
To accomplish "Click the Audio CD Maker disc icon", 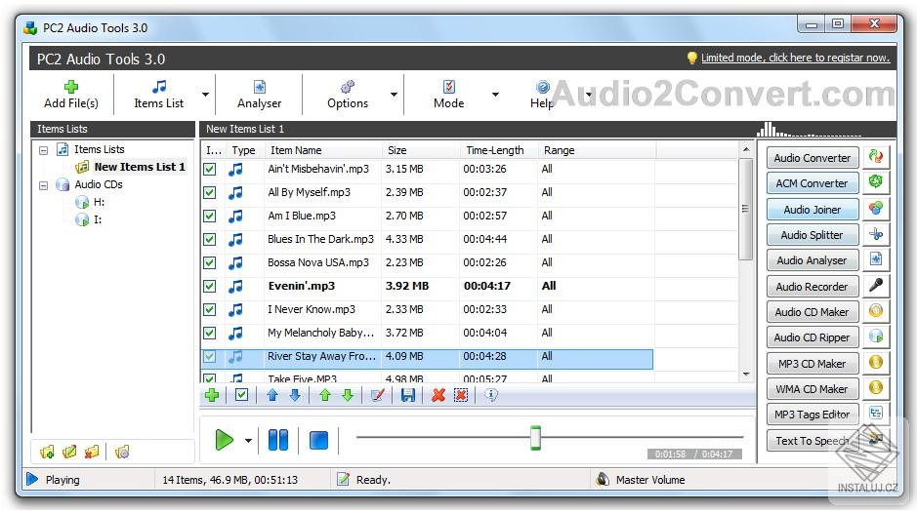I will coord(875,310).
